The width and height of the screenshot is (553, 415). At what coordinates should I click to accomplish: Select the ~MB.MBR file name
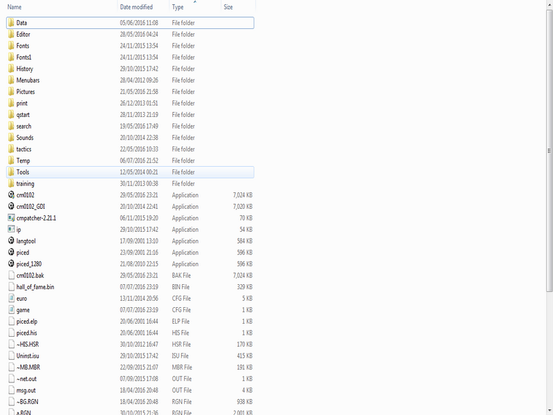pos(28,367)
